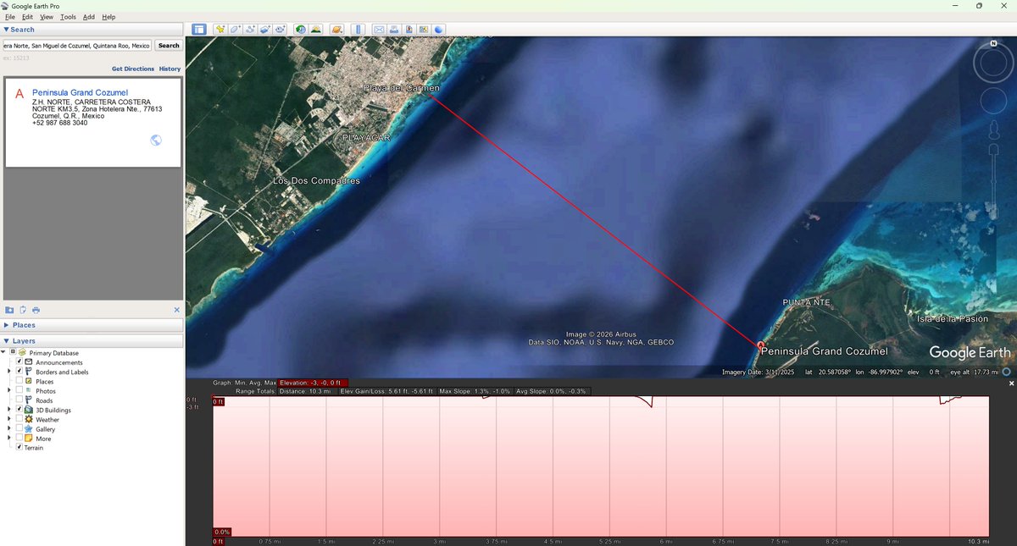This screenshot has height=546, width=1017.
Task: Copy search results to clipboard icon
Action: click(23, 310)
